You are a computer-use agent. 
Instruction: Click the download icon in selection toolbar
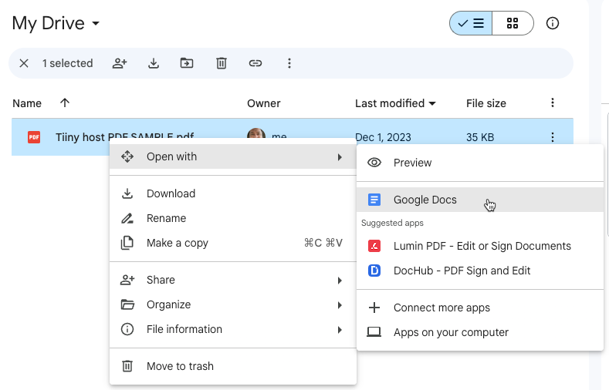click(x=154, y=63)
